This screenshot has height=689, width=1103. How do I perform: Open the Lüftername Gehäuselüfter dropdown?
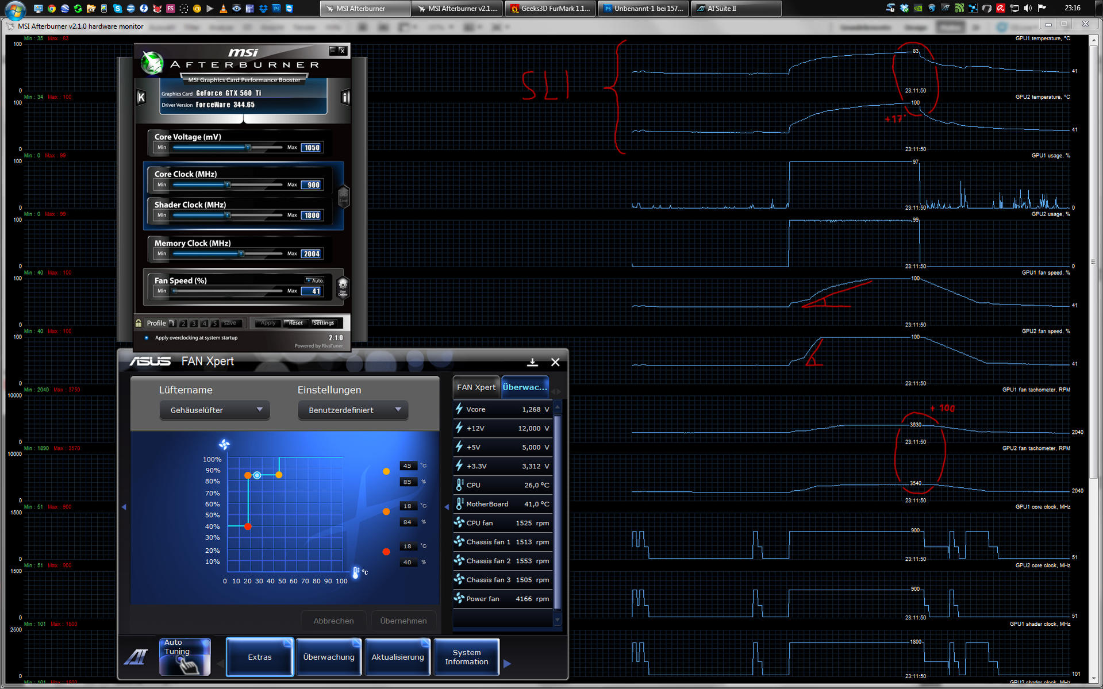pyautogui.click(x=214, y=410)
